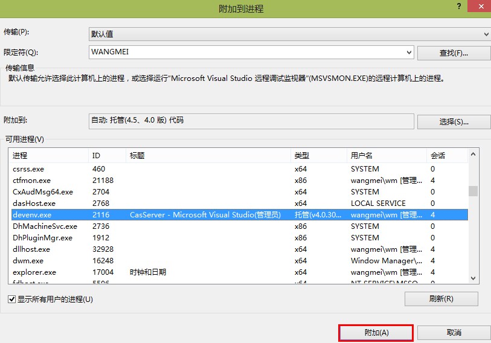
Task: Select the csrss.exe process row
Action: pyautogui.click(x=239, y=169)
